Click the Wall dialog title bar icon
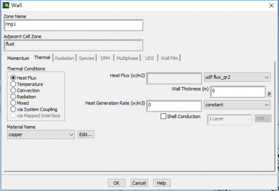The image size is (279, 191). (6, 5)
